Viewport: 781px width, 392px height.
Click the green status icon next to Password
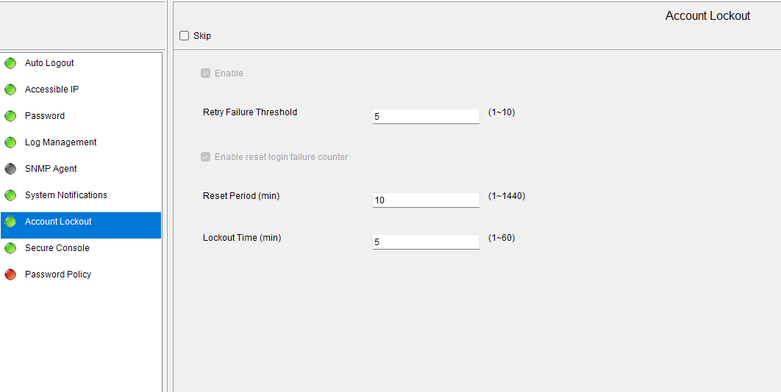(x=10, y=116)
